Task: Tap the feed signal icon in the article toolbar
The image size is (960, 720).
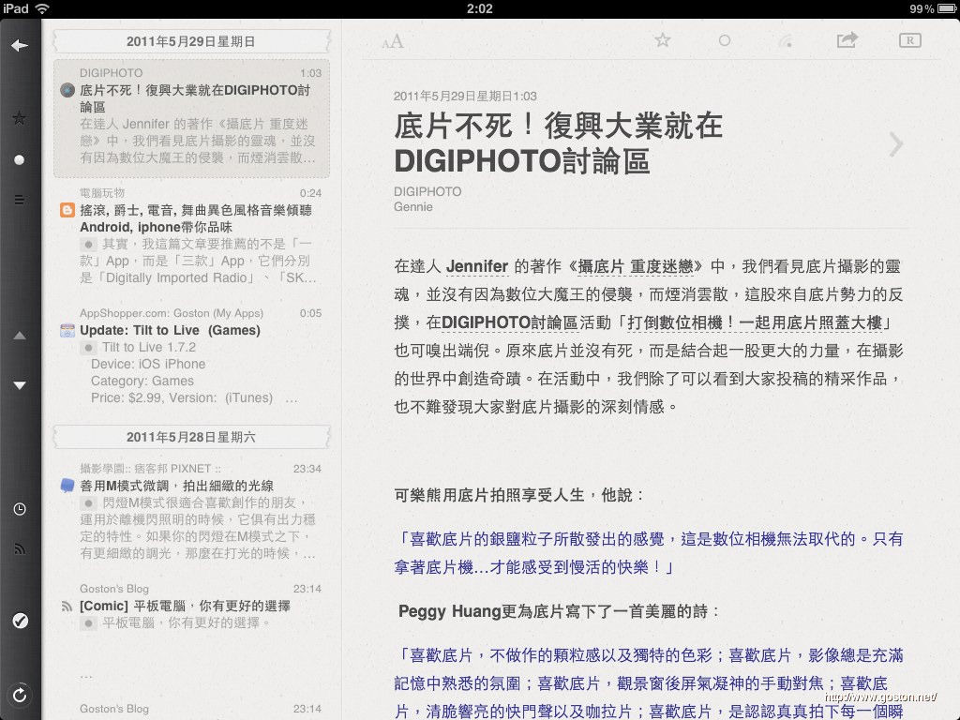Action: coord(786,41)
